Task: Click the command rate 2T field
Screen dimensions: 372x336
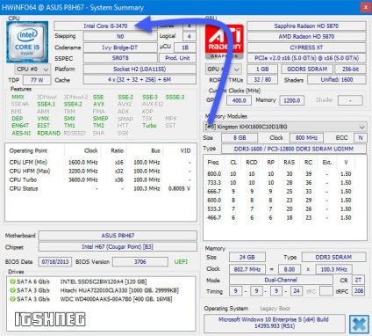Action: click(x=359, y=280)
